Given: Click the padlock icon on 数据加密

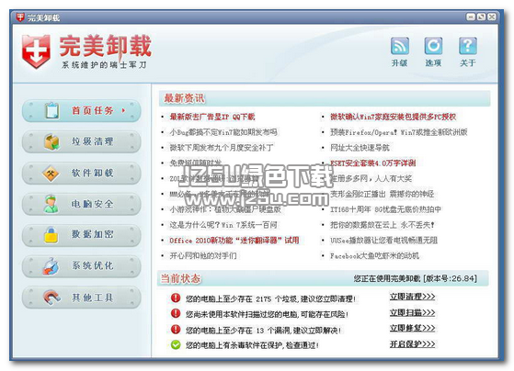Looking at the screenshot, I should click(51, 235).
